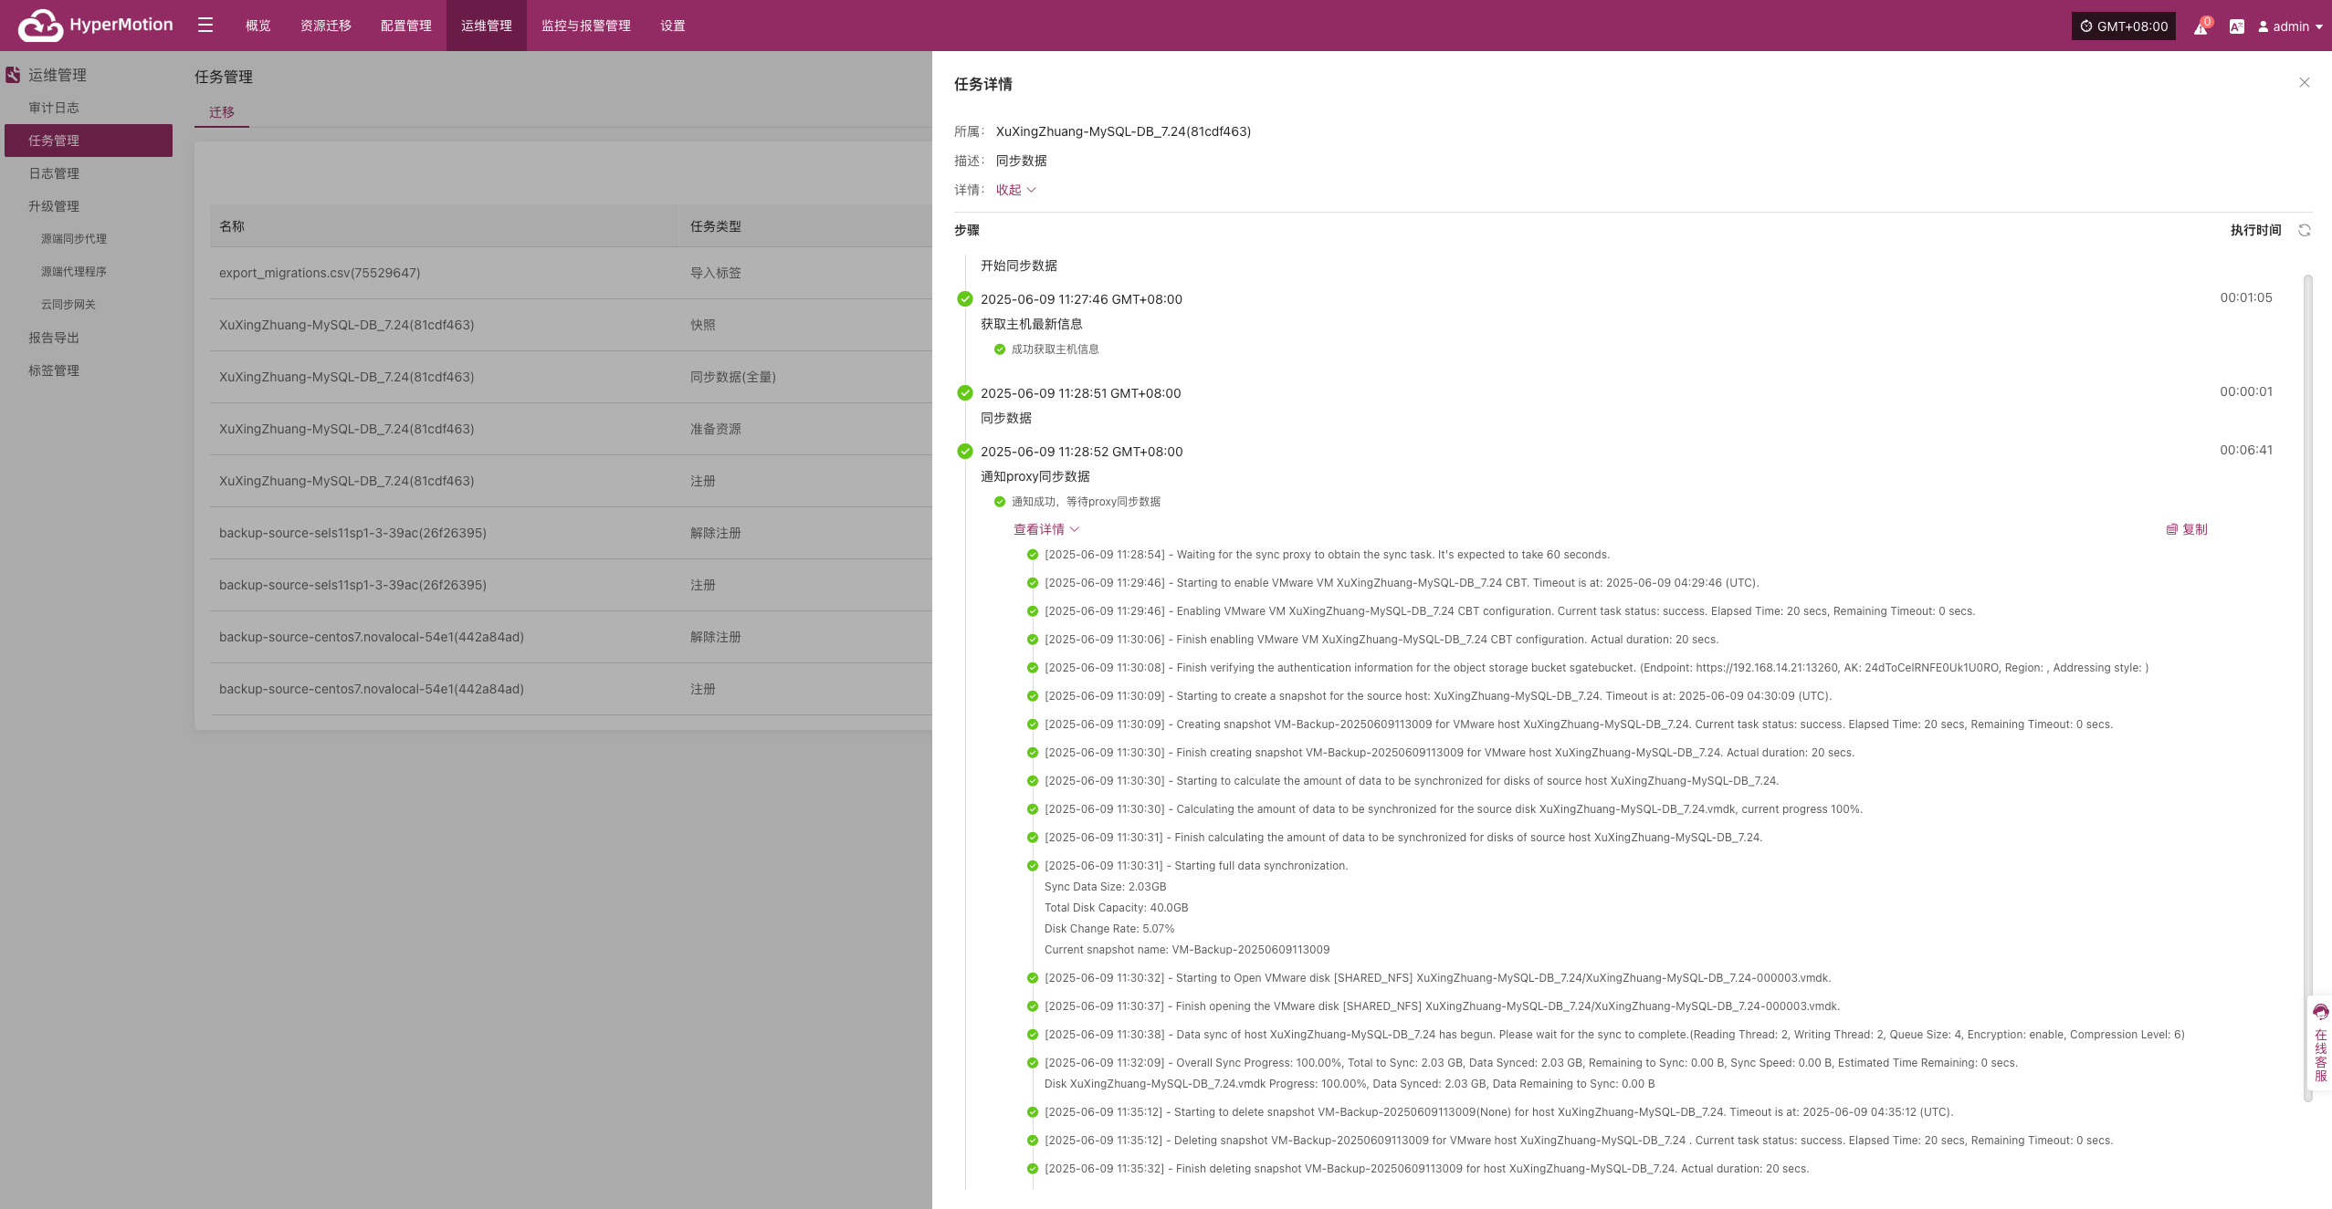2332x1209 pixels.
Task: Expand 升级管理 in sidebar
Action: [89, 206]
